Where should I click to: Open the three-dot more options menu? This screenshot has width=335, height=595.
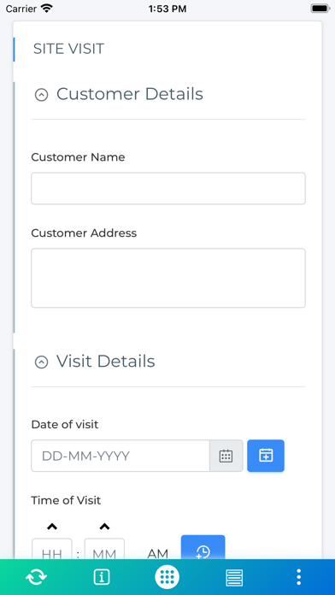coord(298,577)
